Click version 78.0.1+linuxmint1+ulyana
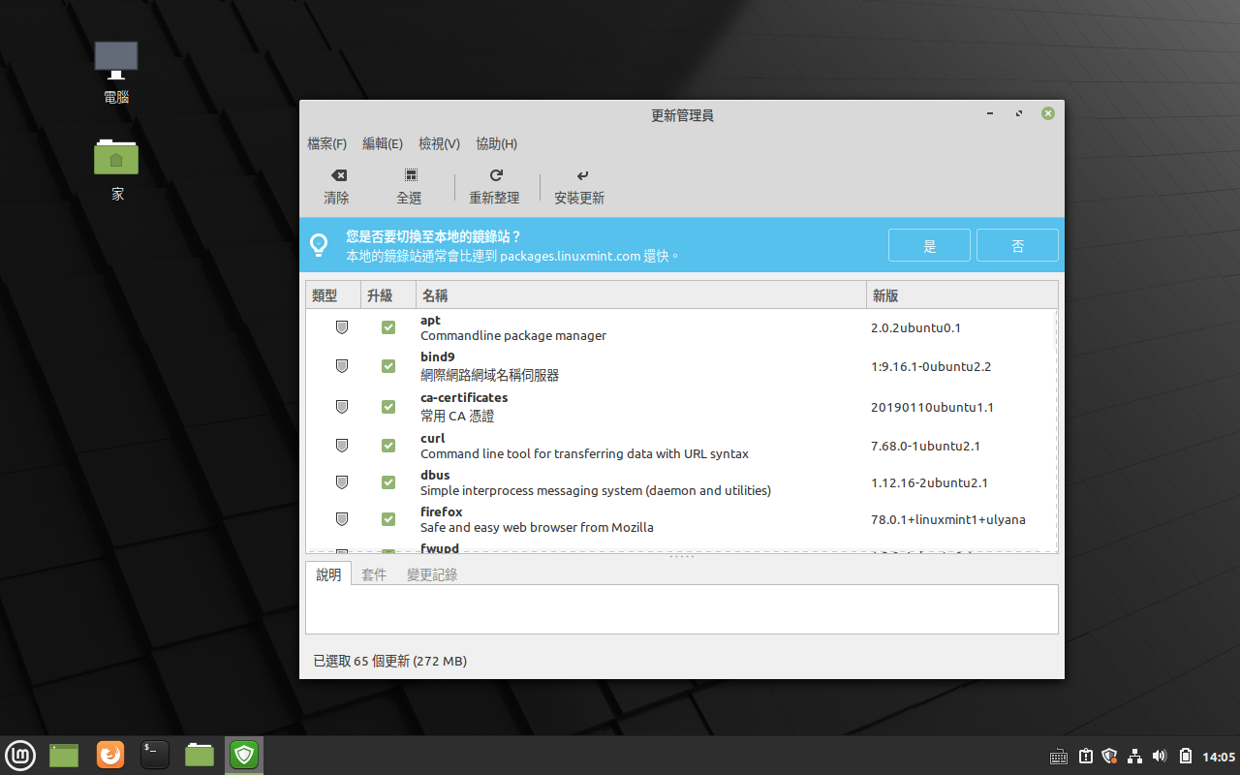The image size is (1240, 775). (x=948, y=519)
